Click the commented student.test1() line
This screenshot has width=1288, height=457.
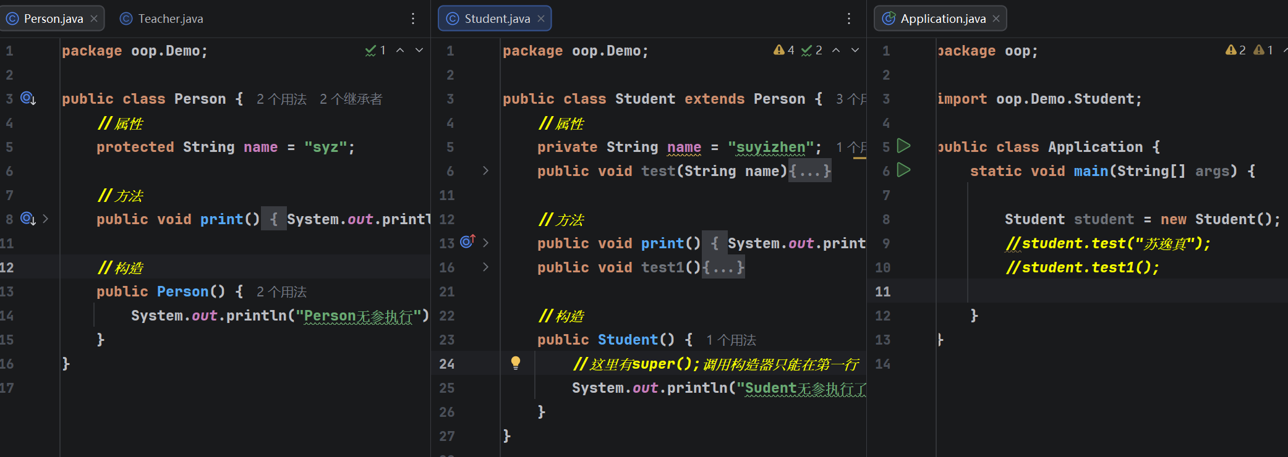[1082, 267]
